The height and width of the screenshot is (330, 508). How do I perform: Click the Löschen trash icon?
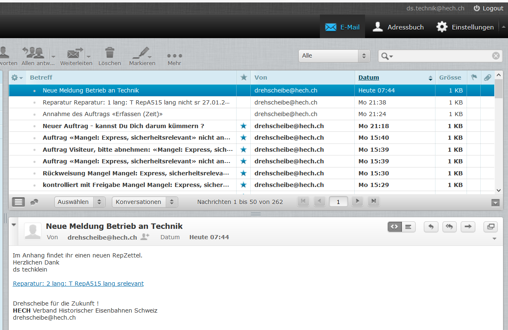110,53
